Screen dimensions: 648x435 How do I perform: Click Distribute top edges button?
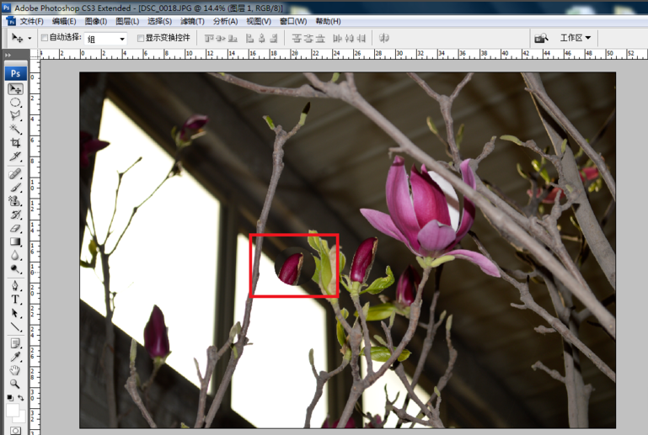pos(297,39)
